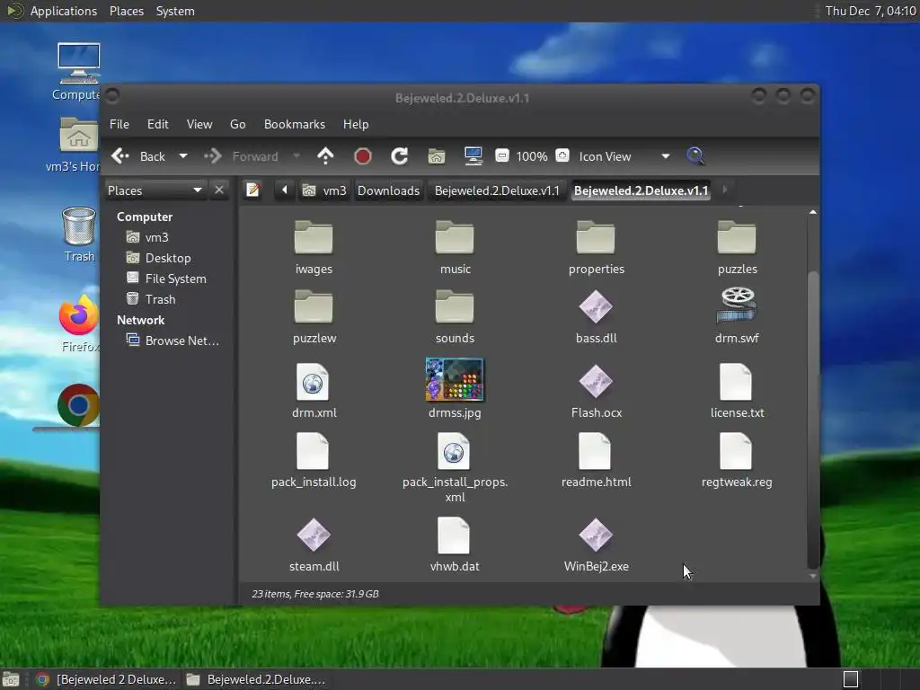This screenshot has height=690, width=920.
Task: Stop loading with the red stop icon
Action: (363, 156)
